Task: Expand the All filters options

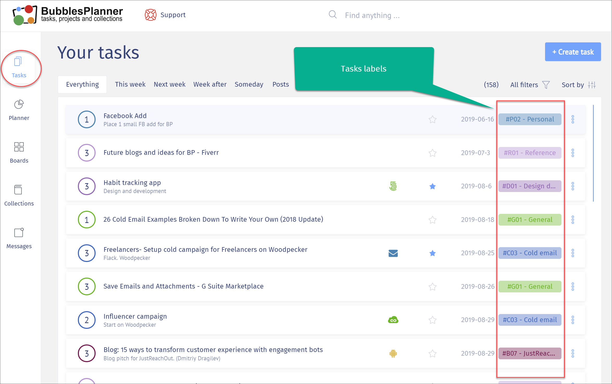Action: pos(530,85)
